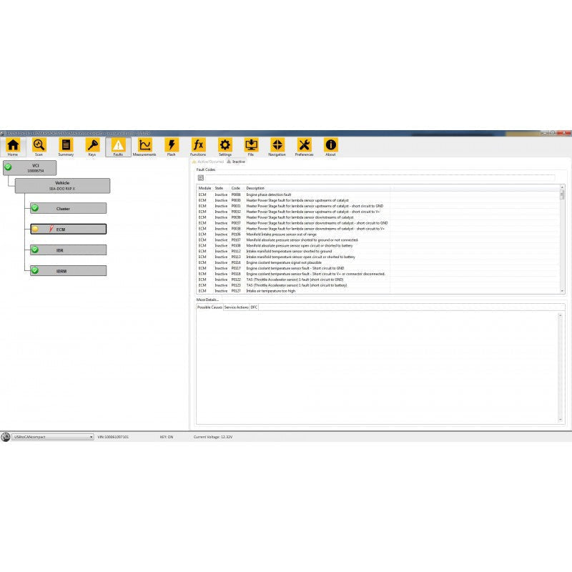572x572 pixels.
Task: Click the fault codes search field
Action: pyautogui.click(x=379, y=177)
